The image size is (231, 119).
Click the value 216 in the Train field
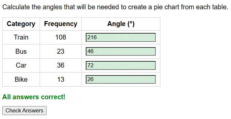92,37
